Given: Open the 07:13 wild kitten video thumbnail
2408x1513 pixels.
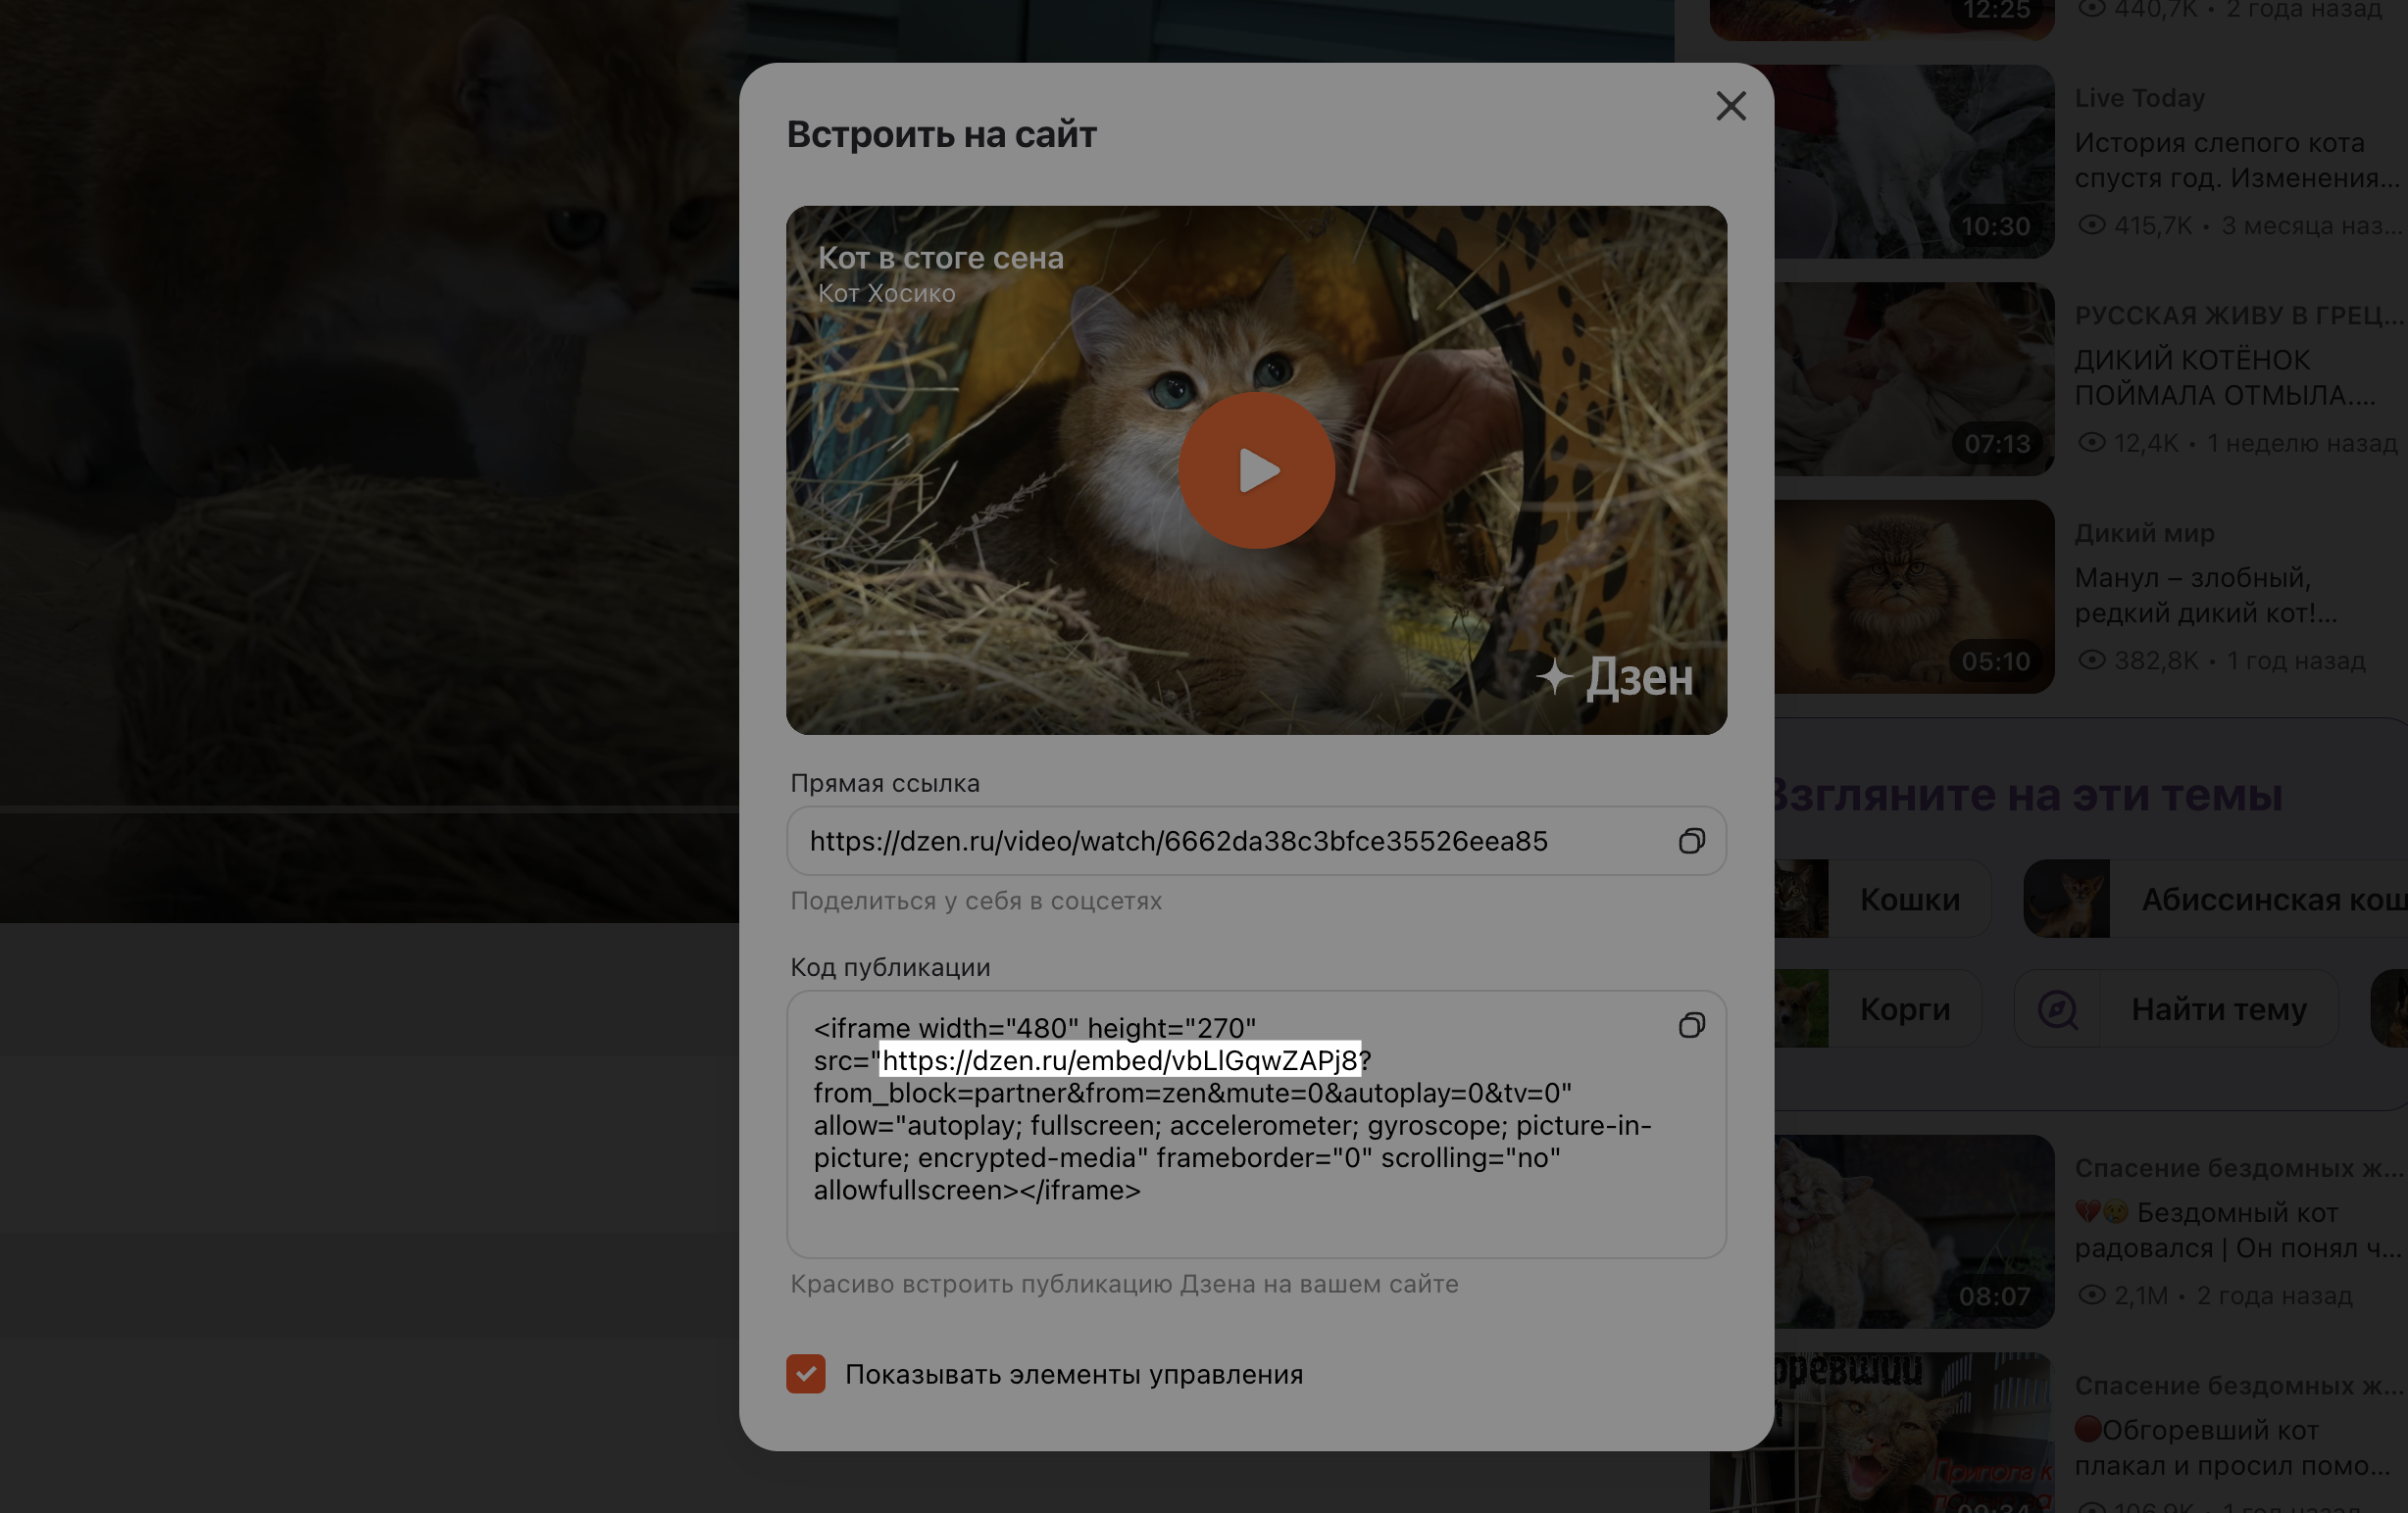Looking at the screenshot, I should click(1914, 379).
